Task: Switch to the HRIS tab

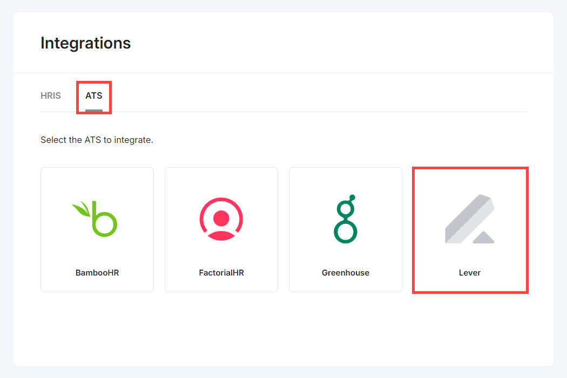Action: tap(51, 96)
